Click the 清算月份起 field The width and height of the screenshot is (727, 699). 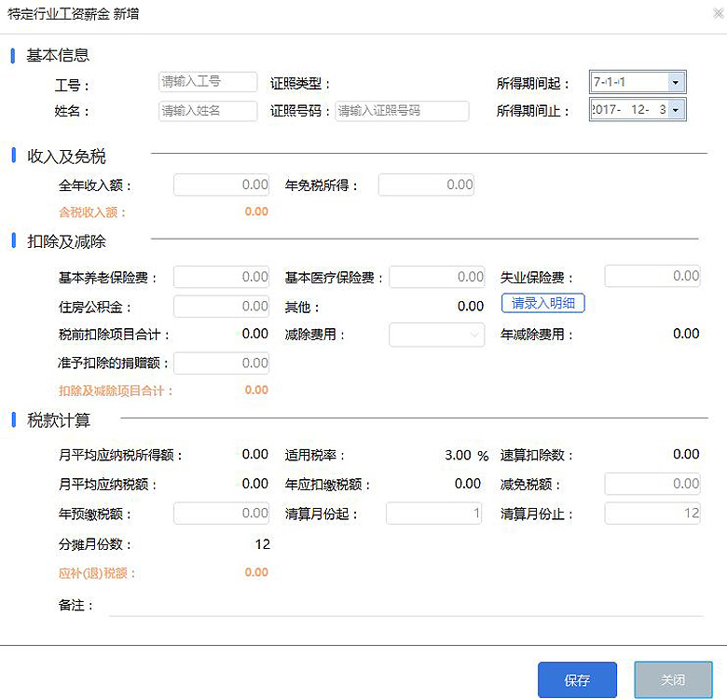coord(434,514)
